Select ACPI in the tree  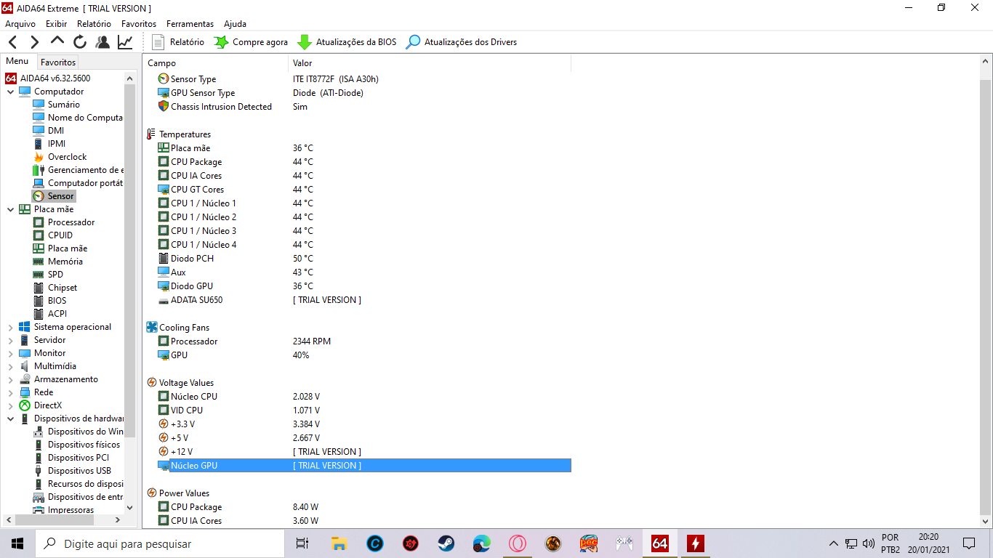point(57,314)
